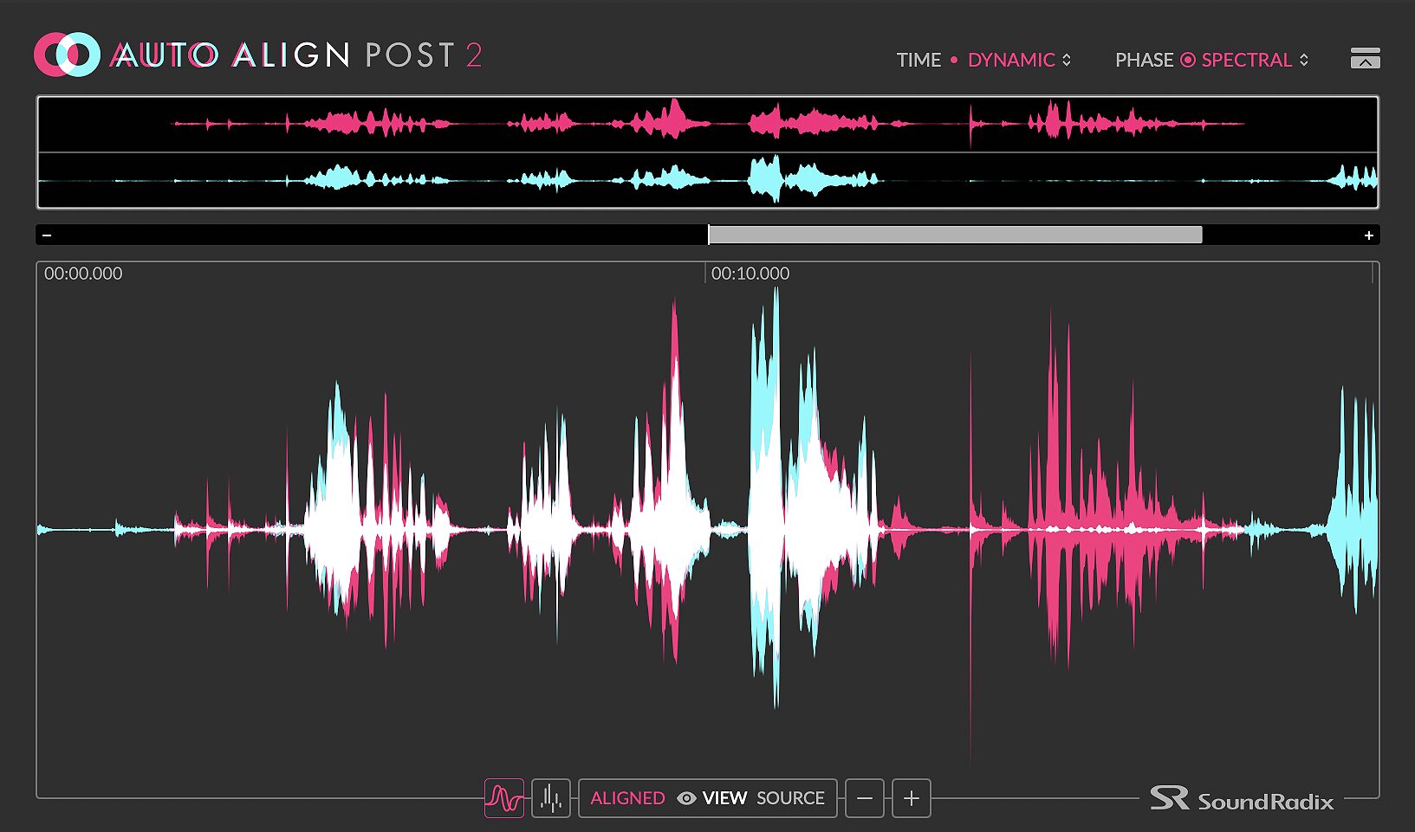Select the waveform display mode icon
The image size is (1415, 832).
point(504,798)
